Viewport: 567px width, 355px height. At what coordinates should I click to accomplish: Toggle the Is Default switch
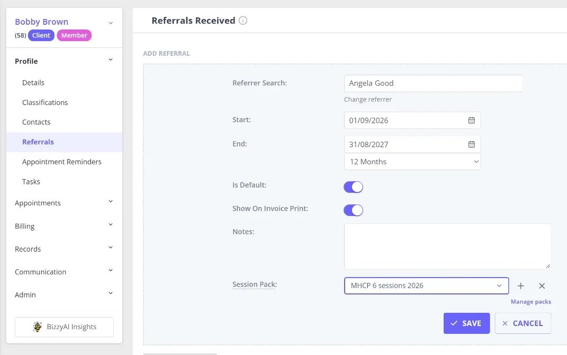pos(353,187)
